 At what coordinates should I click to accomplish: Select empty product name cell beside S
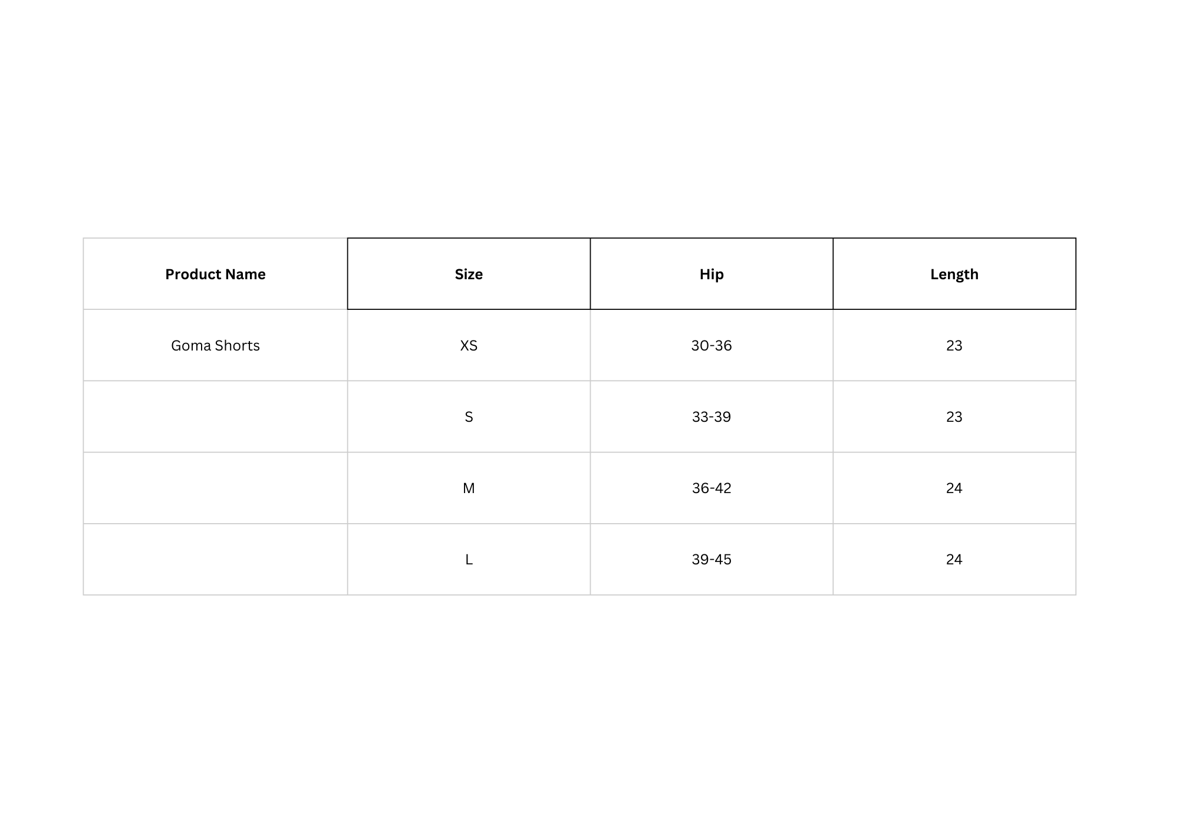point(215,416)
